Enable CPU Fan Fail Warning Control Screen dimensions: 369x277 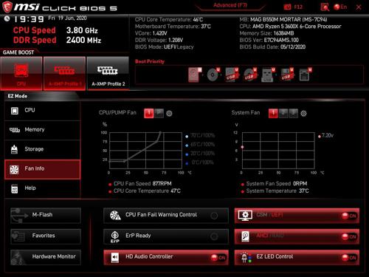pyautogui.click(x=166, y=216)
